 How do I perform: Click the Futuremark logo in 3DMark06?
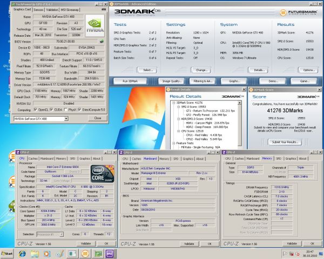pos(299,12)
